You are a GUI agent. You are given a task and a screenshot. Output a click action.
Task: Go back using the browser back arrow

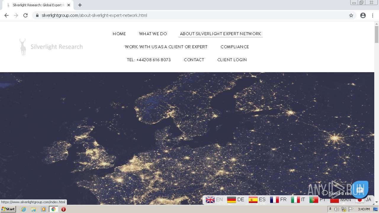(7, 15)
